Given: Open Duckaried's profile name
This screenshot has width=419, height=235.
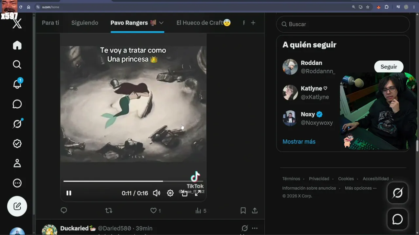Looking at the screenshot, I should tap(78, 228).
